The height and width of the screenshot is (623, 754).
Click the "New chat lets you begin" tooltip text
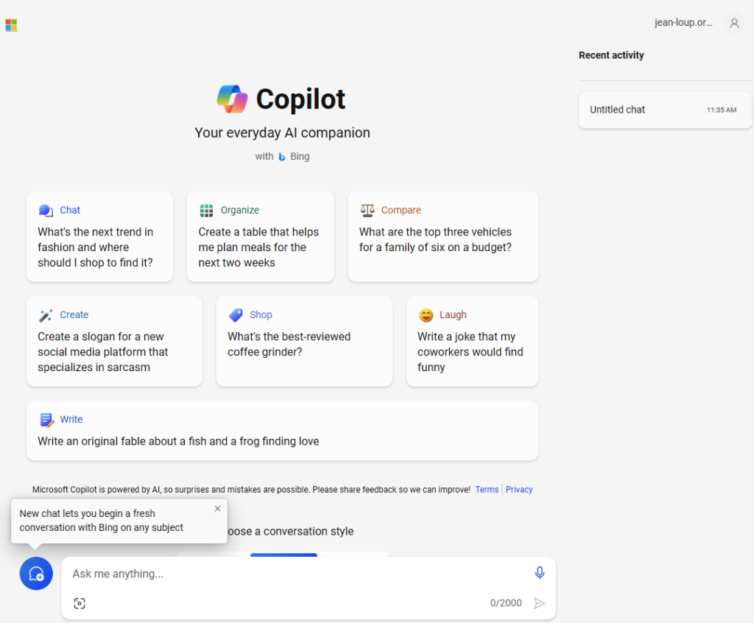click(102, 521)
